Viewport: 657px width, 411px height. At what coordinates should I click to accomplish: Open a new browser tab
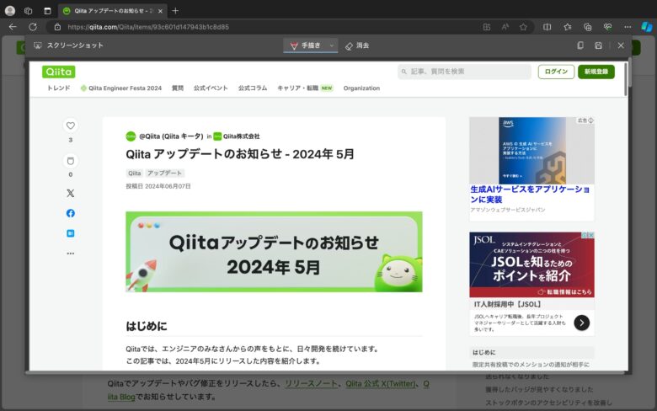(x=175, y=11)
